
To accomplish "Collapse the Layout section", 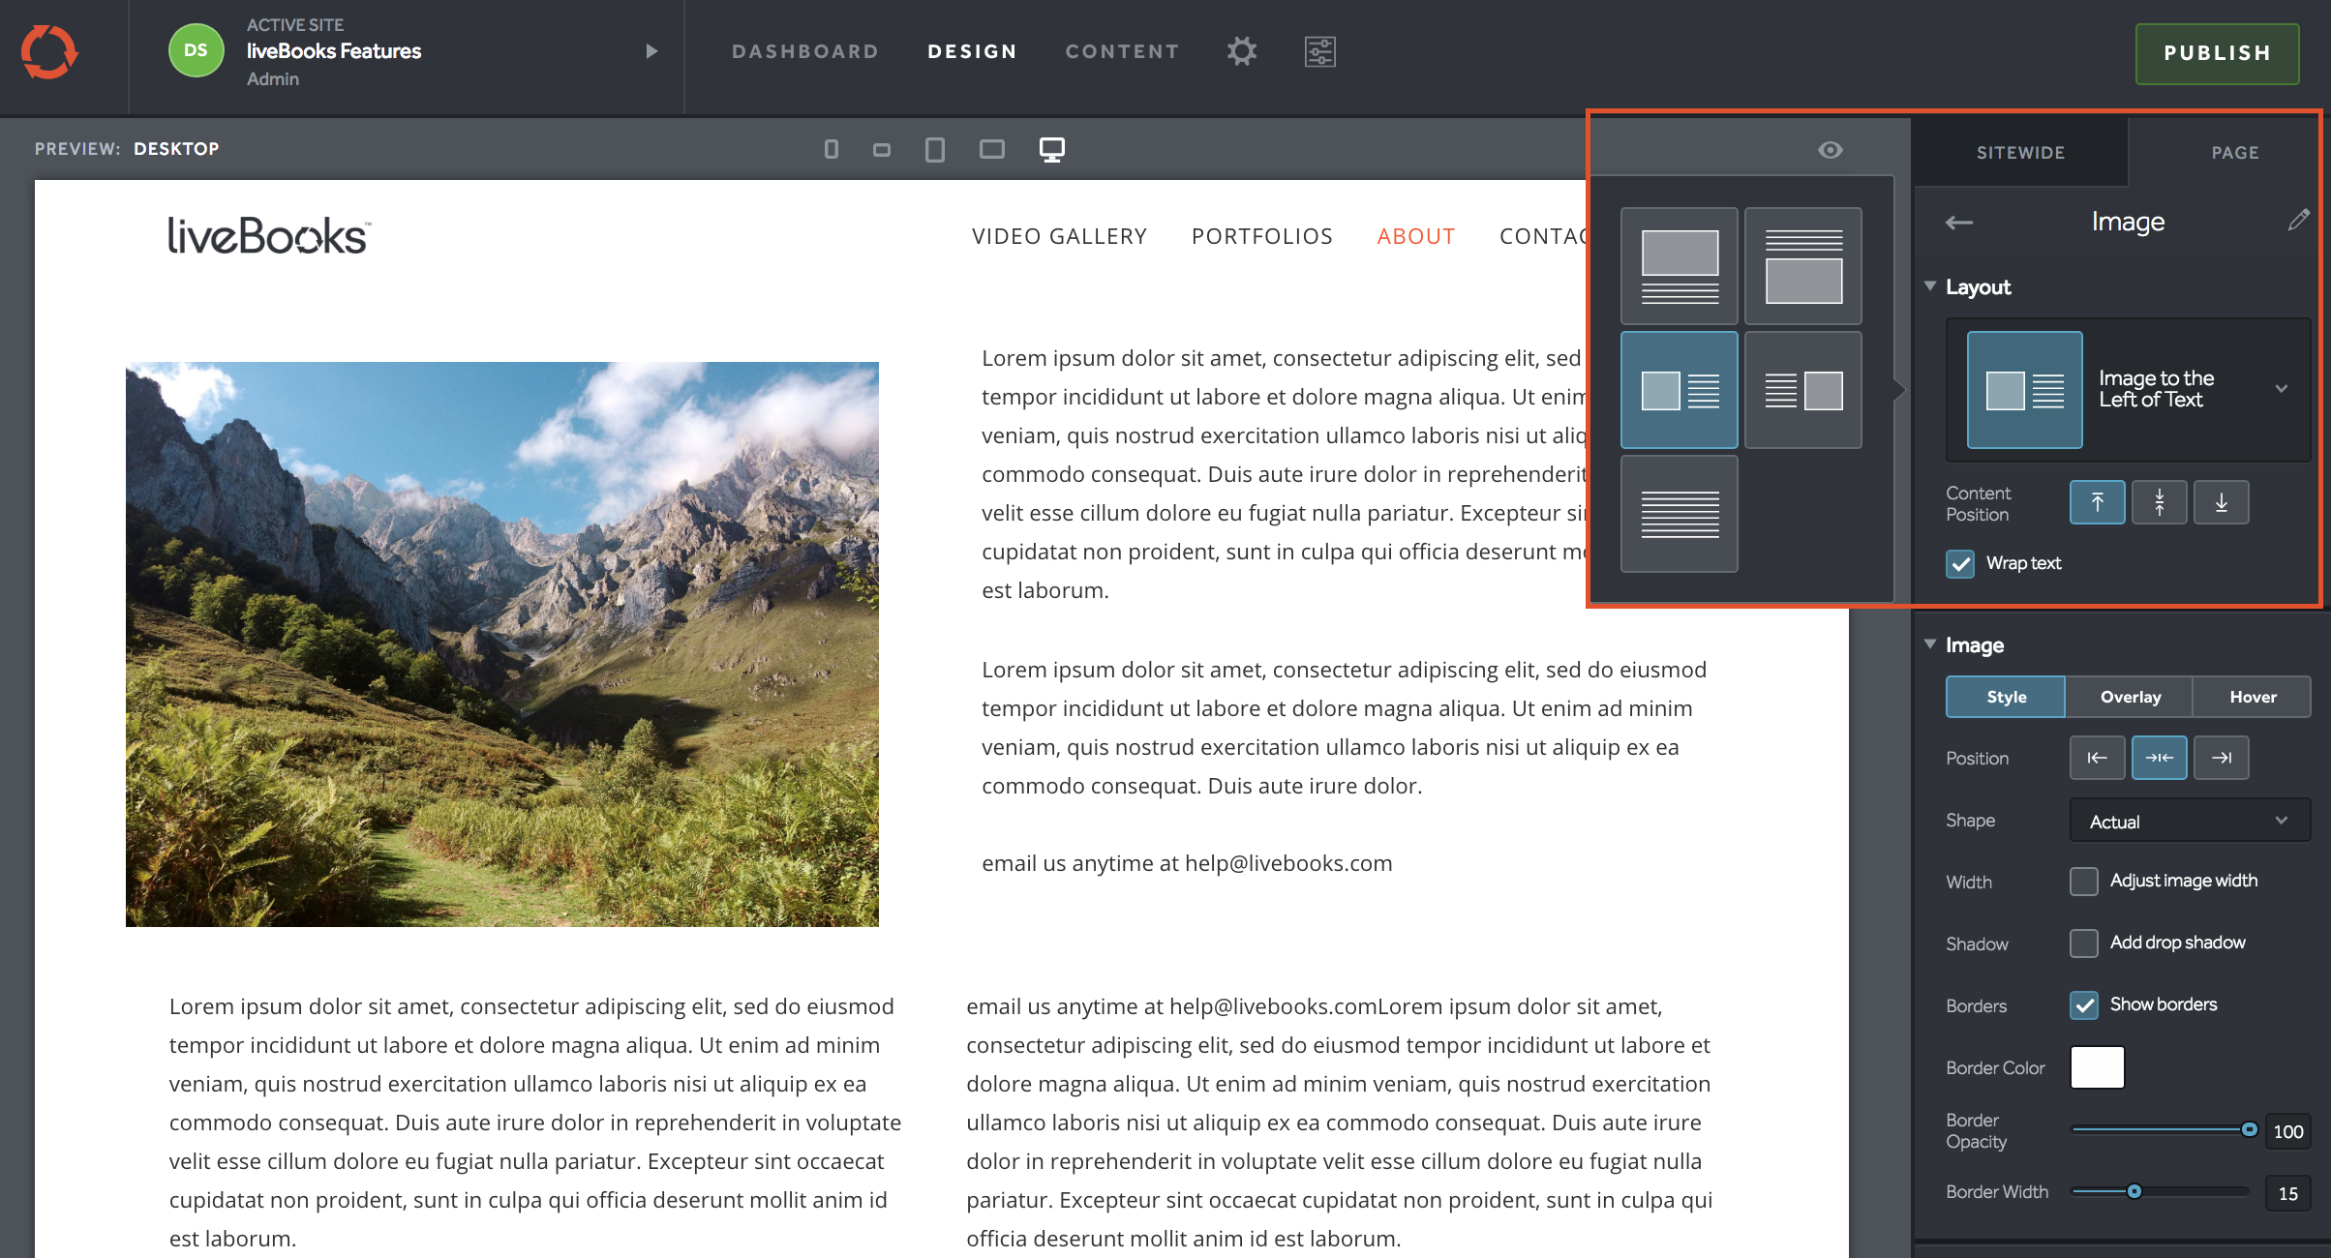I will pyautogui.click(x=1930, y=286).
